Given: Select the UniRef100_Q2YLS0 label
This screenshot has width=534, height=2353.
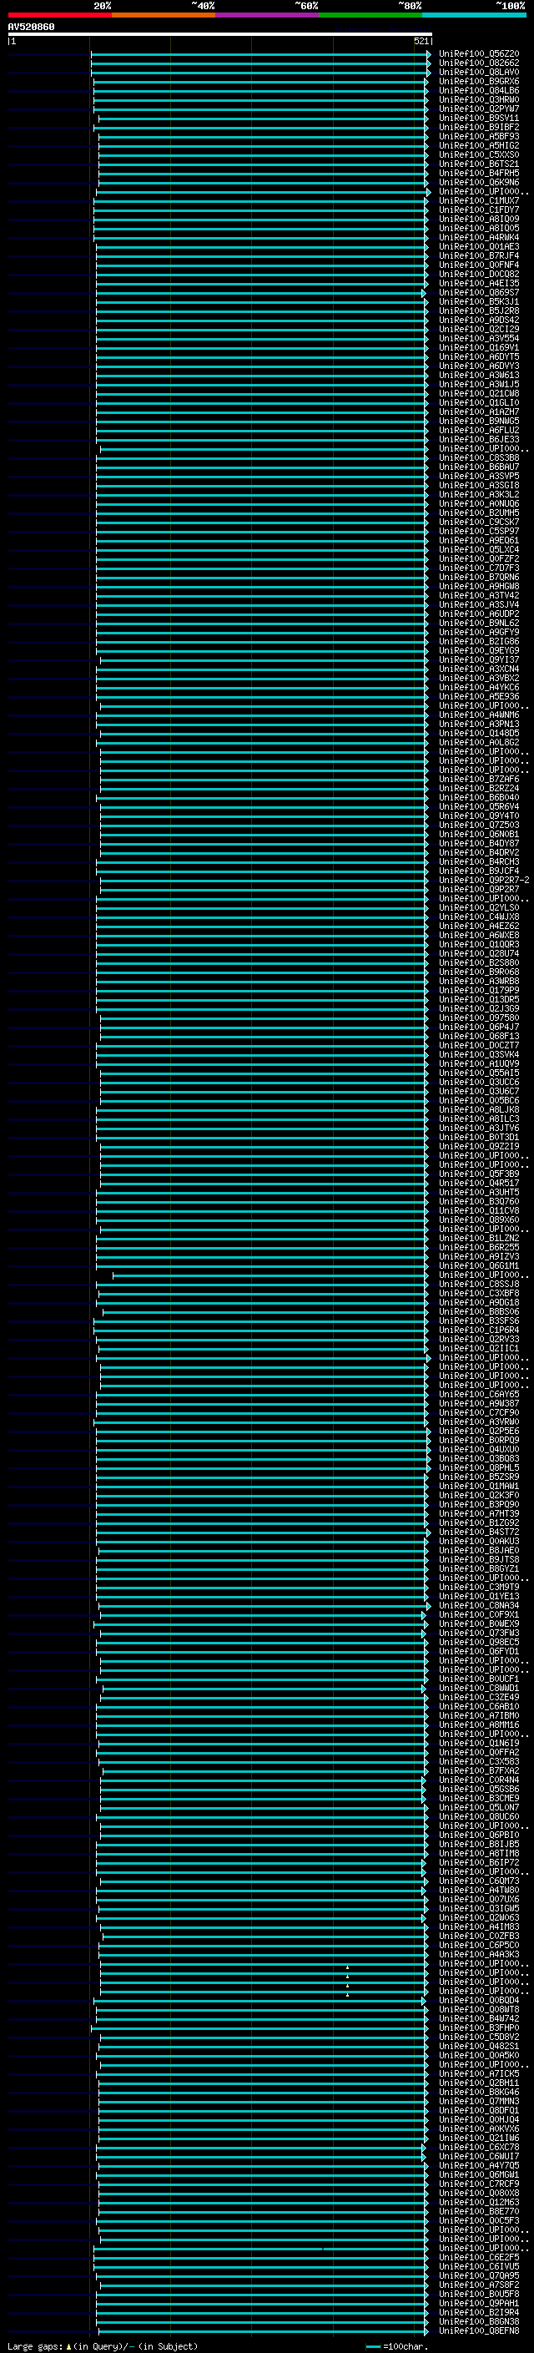Looking at the screenshot, I should tap(479, 908).
